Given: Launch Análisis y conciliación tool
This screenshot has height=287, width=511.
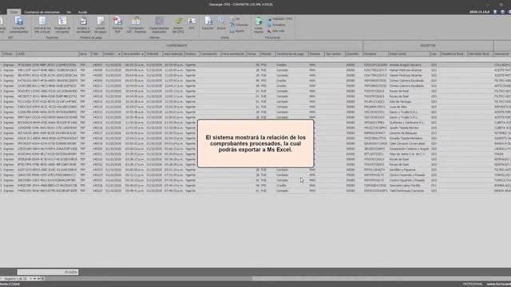Looking at the screenshot, I should click(83, 25).
